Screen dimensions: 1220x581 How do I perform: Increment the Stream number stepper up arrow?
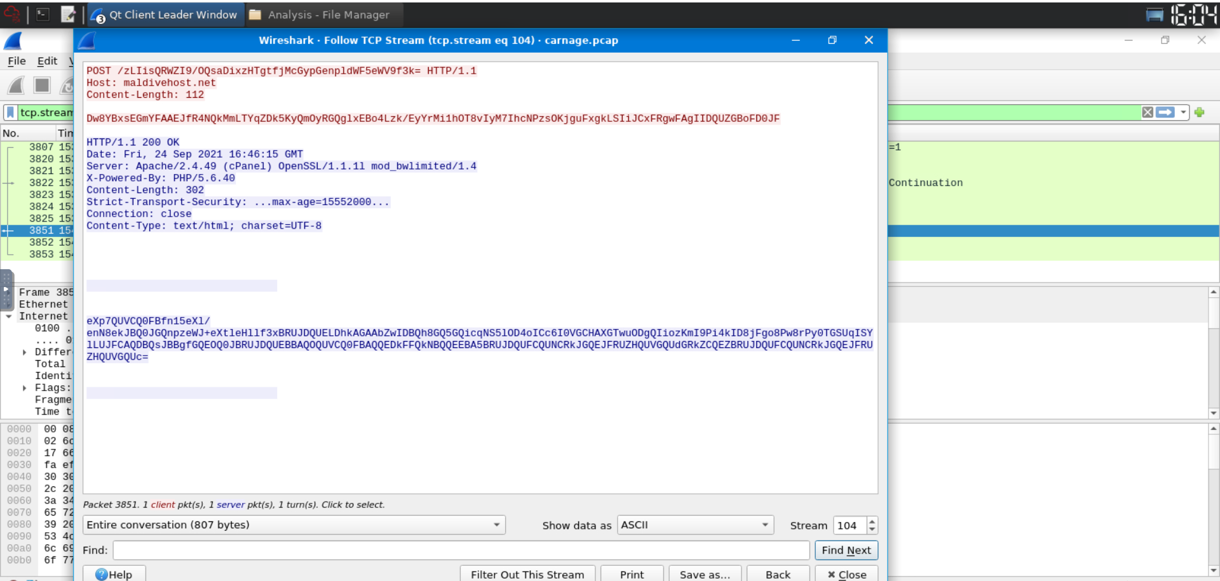872,521
